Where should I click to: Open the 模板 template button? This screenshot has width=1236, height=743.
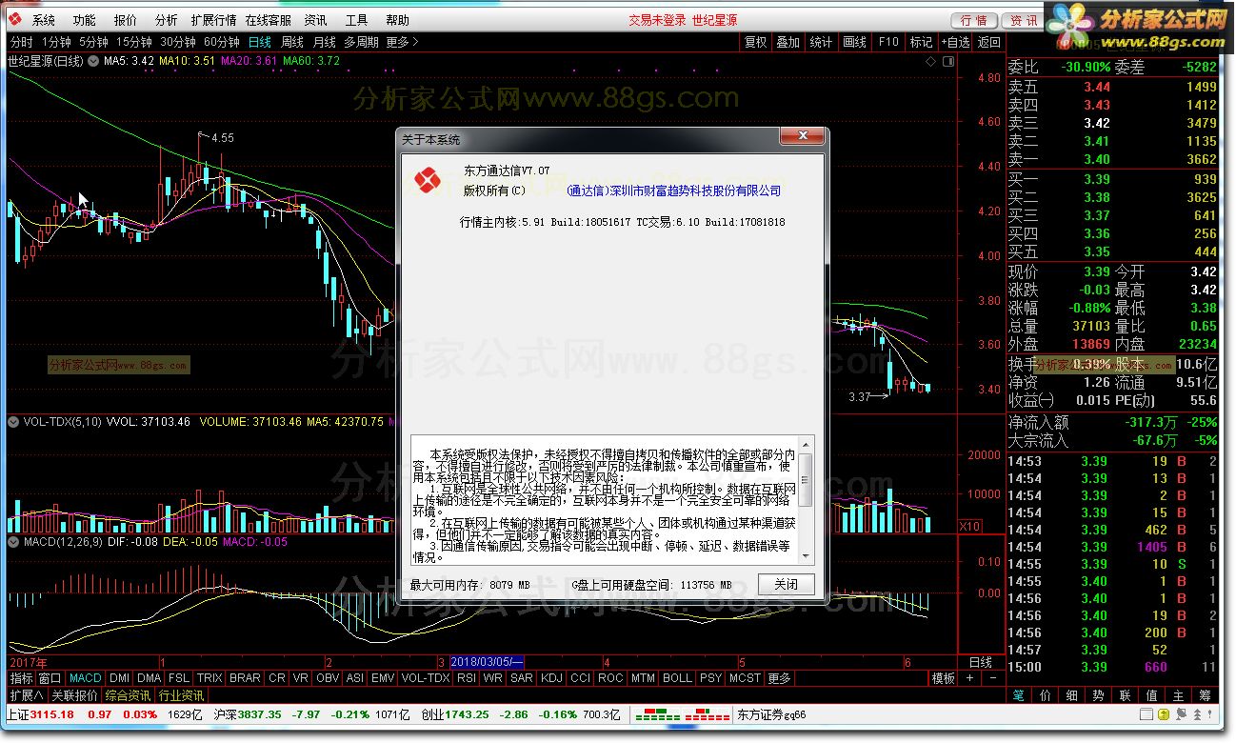[944, 678]
